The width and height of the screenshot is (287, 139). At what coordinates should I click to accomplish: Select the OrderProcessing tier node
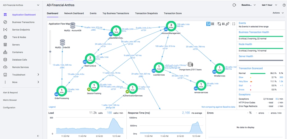pyautogui.click(x=62, y=91)
